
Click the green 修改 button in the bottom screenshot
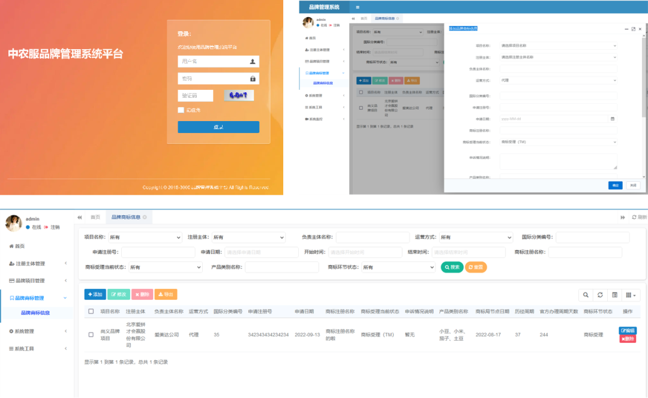click(119, 294)
